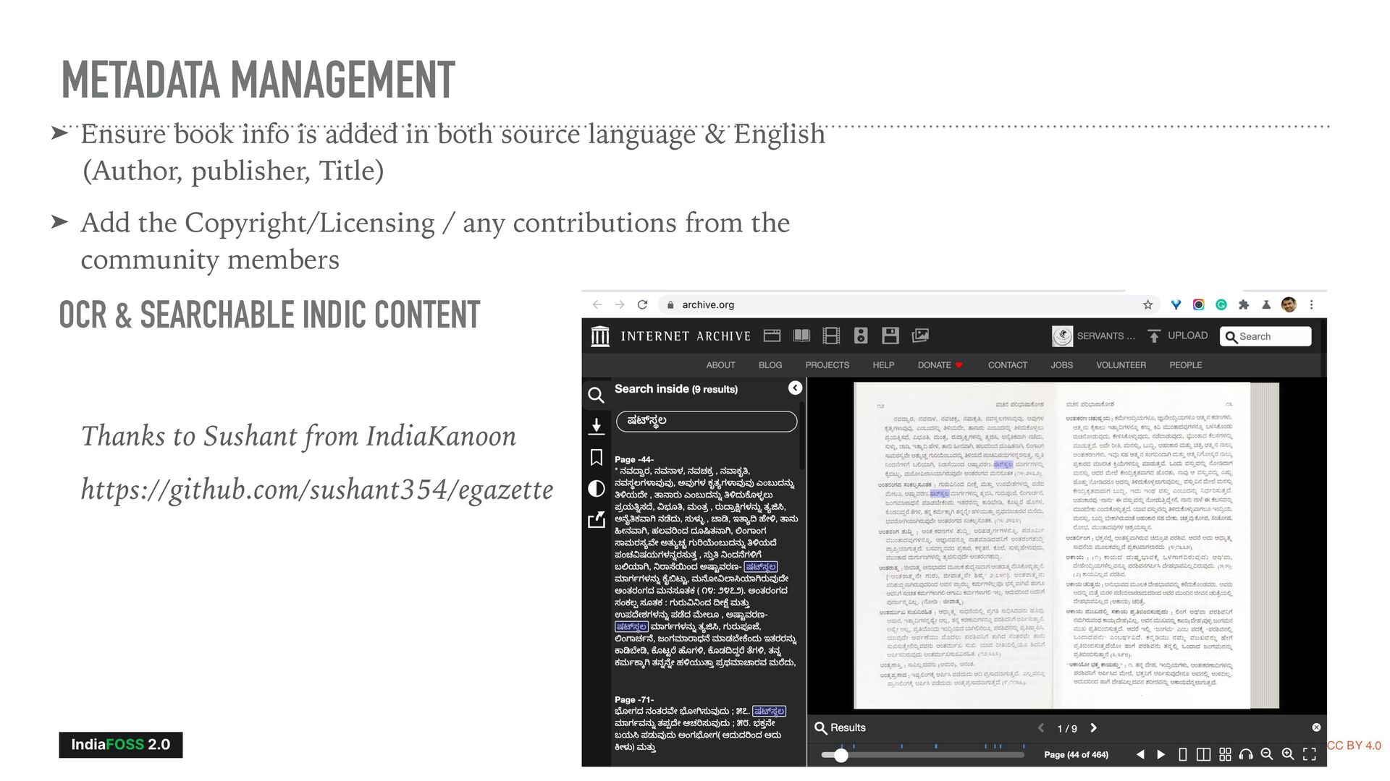This screenshot has height=781, width=1390.
Task: Go back with the browser's back arrow
Action: pos(597,304)
